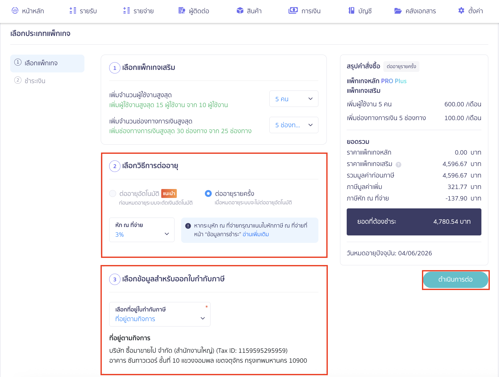The height and width of the screenshot is (377, 499).
Task: Open the หน้าหลัก home icon
Action: tap(15, 11)
